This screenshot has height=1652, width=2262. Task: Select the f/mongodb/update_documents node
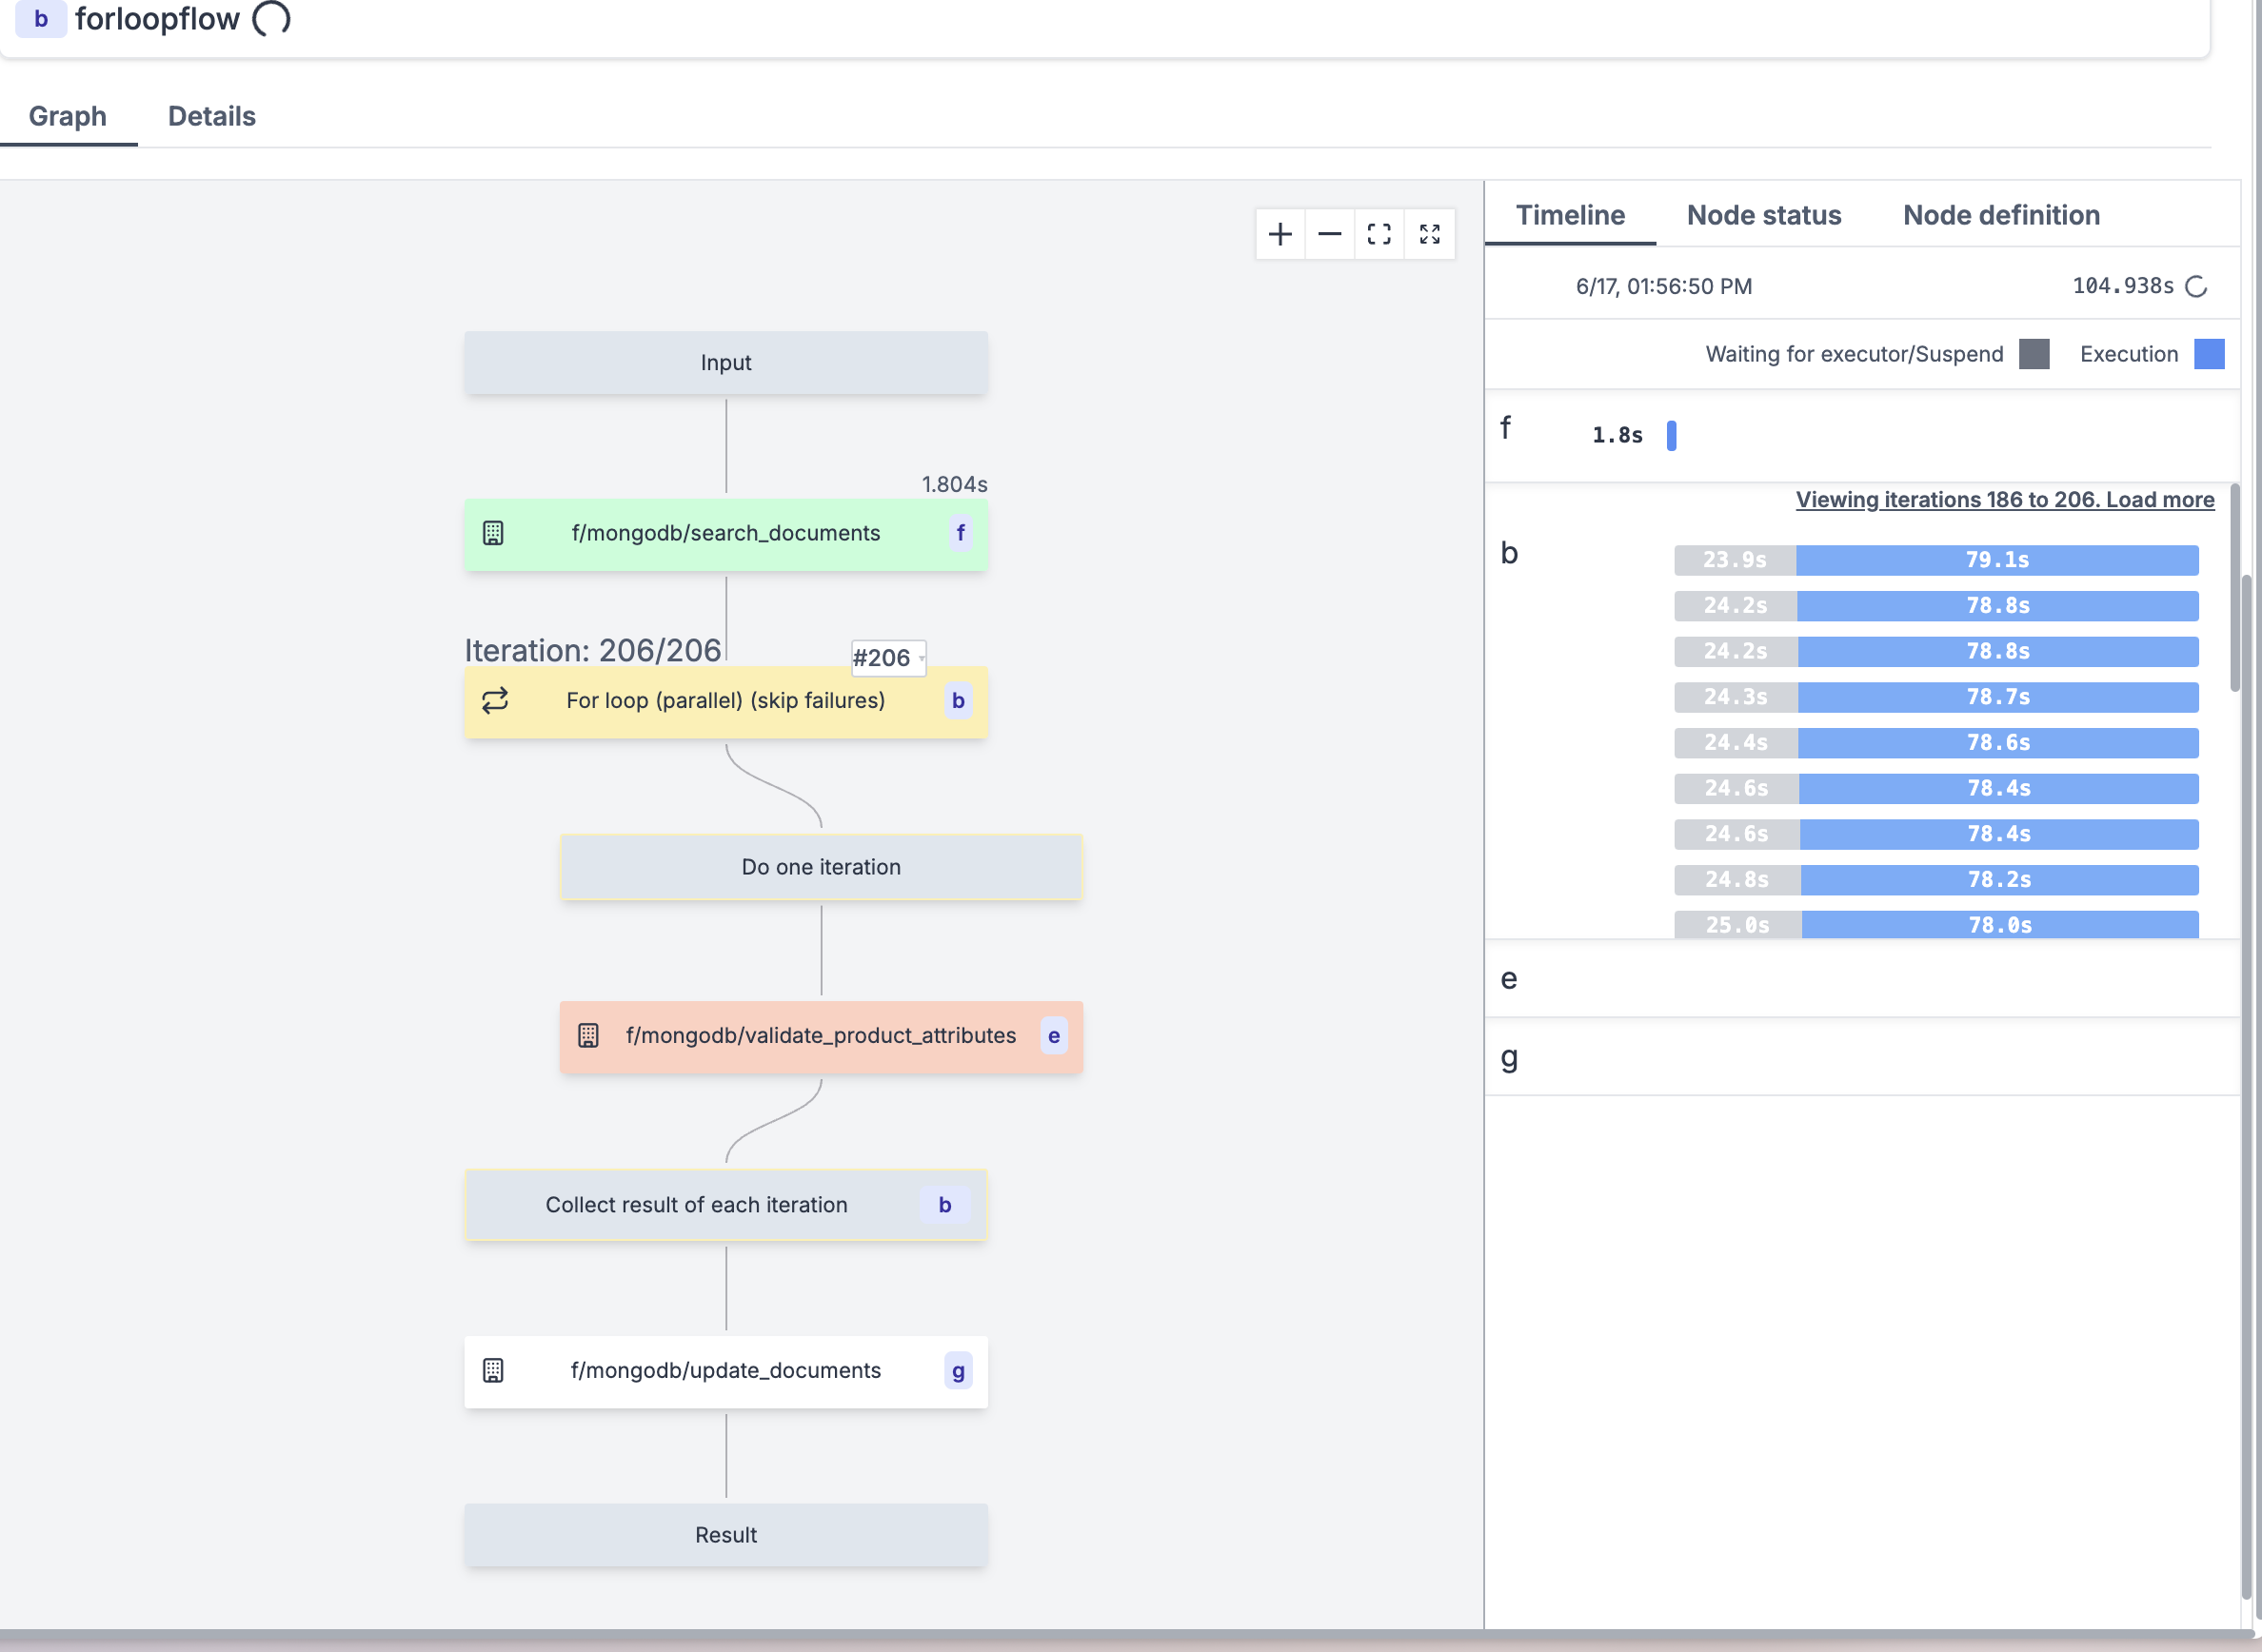pyautogui.click(x=725, y=1371)
